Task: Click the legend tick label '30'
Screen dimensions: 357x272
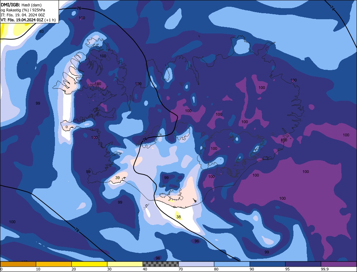Action: tap(109, 269)
